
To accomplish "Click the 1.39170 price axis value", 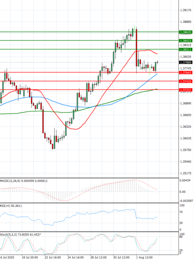I will point(186,10).
